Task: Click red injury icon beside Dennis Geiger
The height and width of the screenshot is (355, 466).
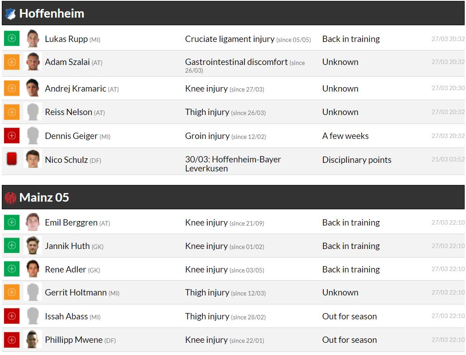Action: tap(12, 136)
